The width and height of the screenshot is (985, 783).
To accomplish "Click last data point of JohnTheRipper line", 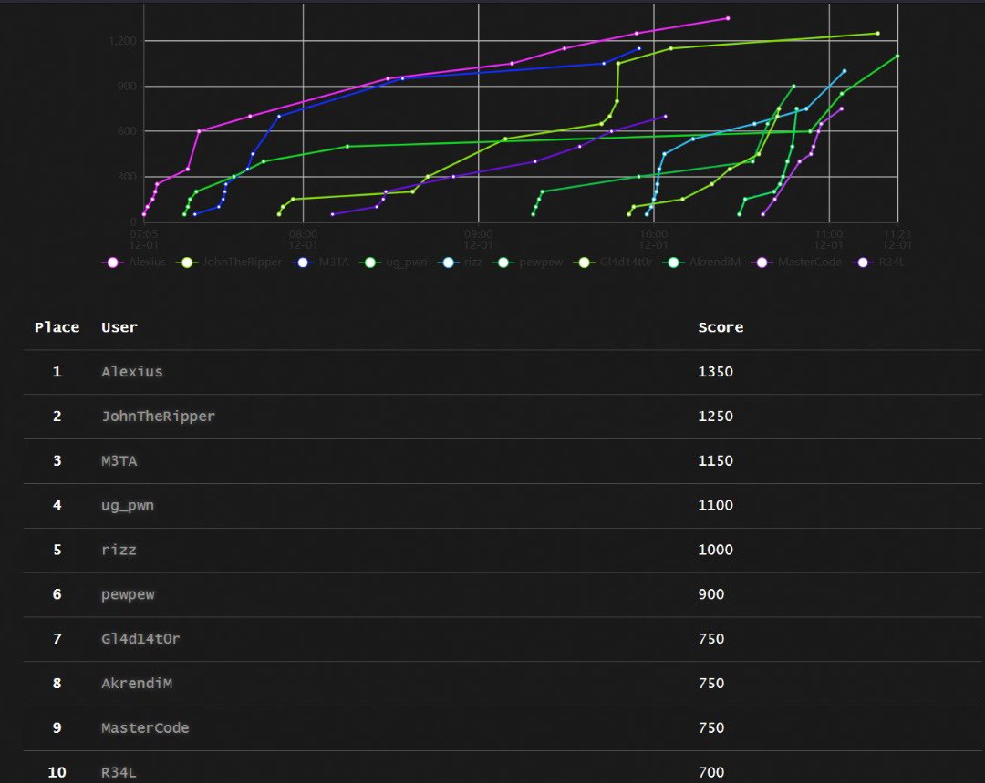I will click(x=877, y=34).
